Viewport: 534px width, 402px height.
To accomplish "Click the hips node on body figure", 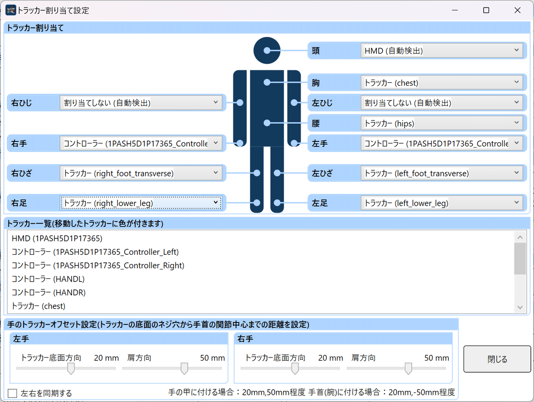I will 267,123.
